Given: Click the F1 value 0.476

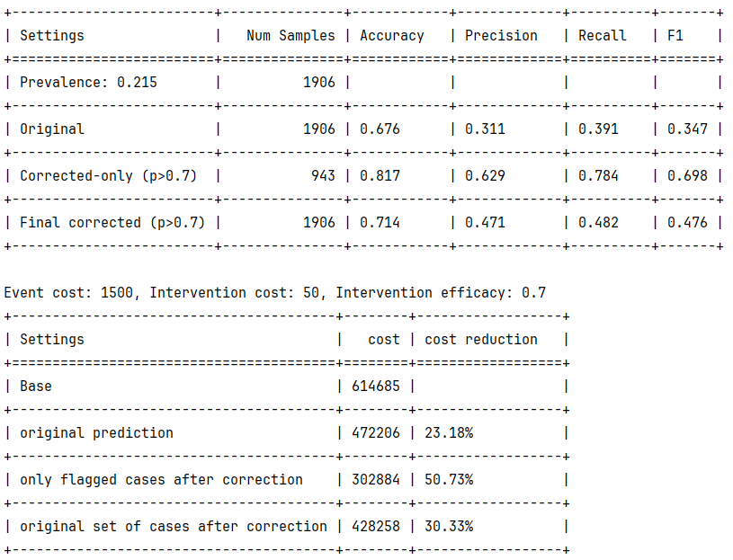Looking at the screenshot, I should pos(687,223).
